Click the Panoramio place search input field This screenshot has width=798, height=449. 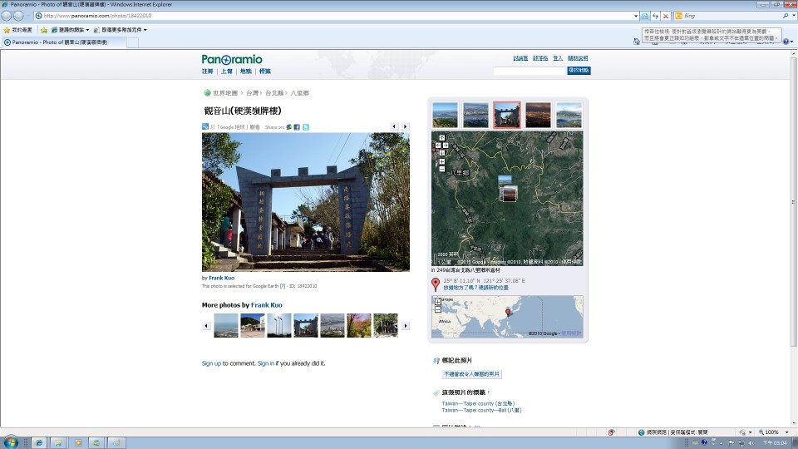click(x=530, y=72)
